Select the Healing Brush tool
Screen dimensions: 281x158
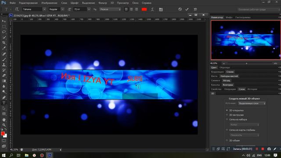click(x=4, y=54)
